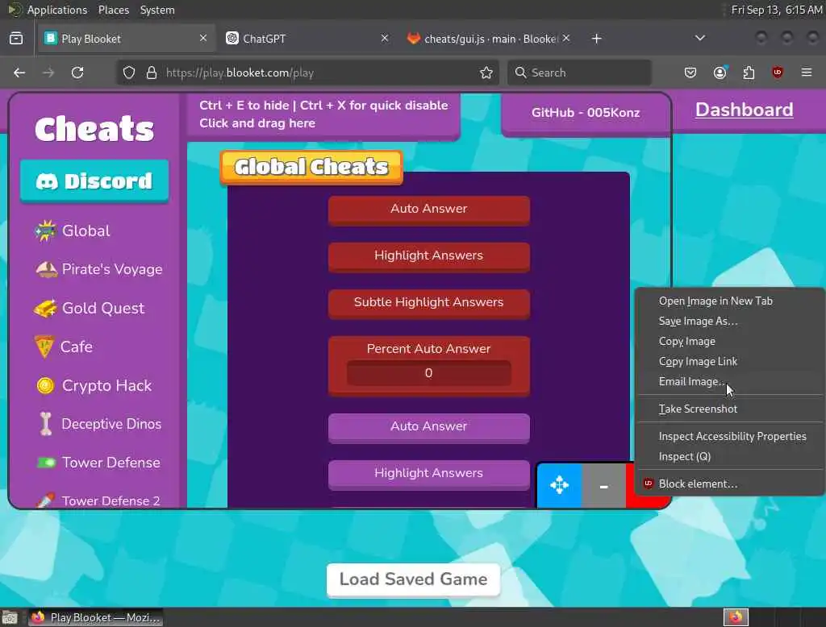
Task: Toggle Subtle Highlight Answers cheat
Action: (429, 303)
